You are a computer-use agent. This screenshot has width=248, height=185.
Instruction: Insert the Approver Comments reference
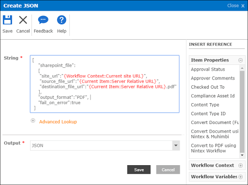pyautogui.click(x=213, y=78)
